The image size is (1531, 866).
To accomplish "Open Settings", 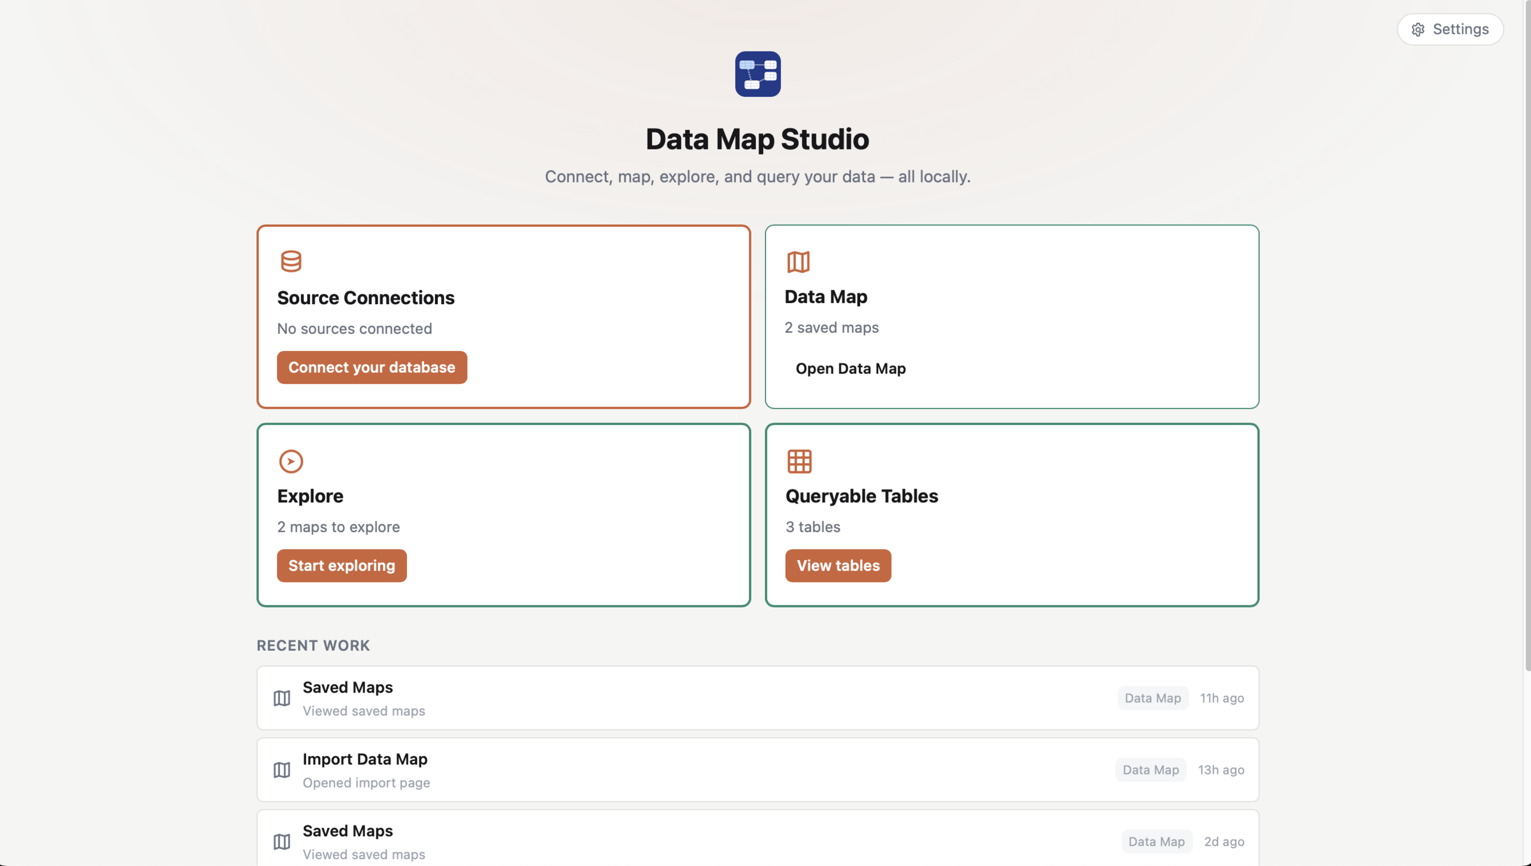I will (x=1450, y=29).
